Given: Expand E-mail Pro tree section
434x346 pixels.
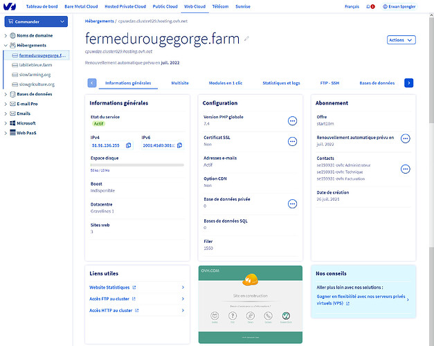Looking at the screenshot, I should (x=6, y=104).
